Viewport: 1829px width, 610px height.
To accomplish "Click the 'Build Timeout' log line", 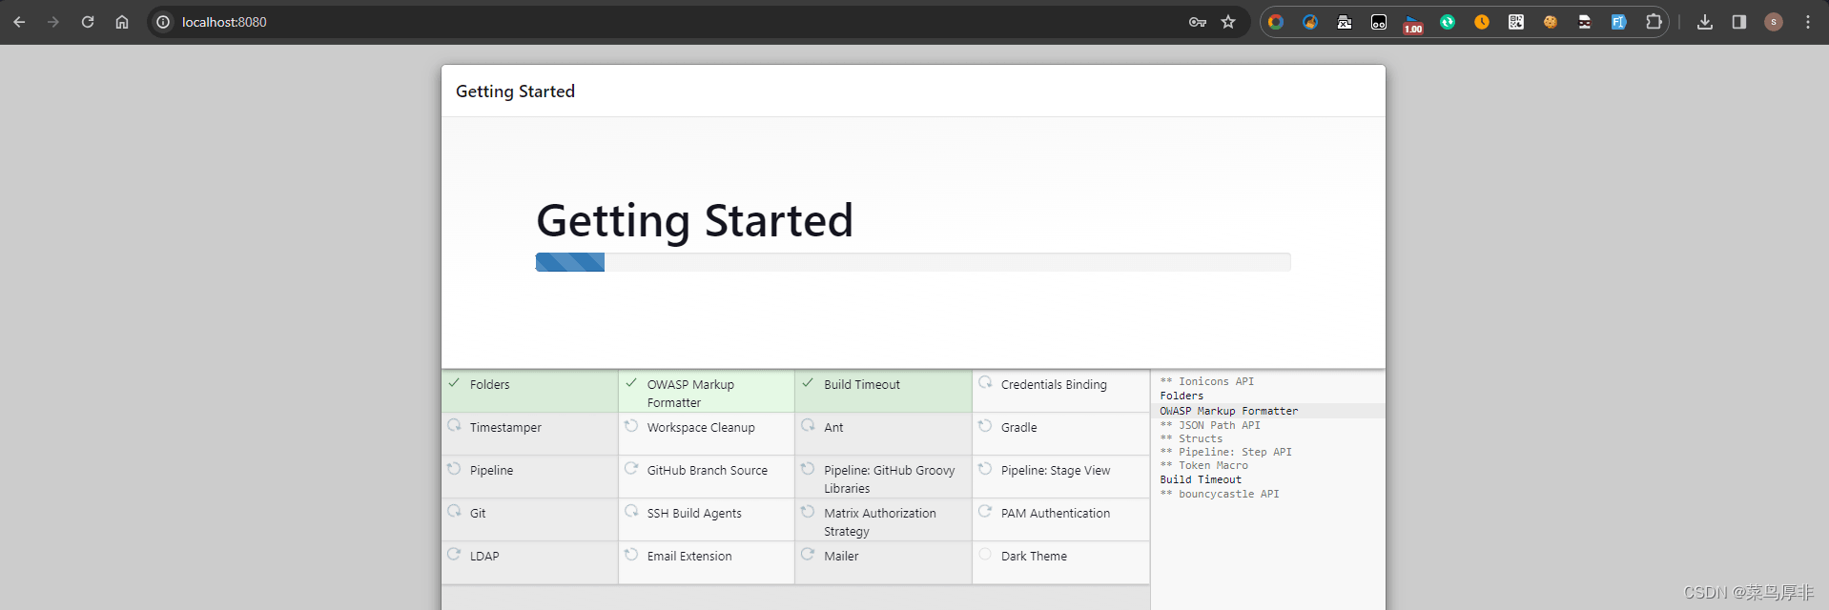I will coord(1201,479).
